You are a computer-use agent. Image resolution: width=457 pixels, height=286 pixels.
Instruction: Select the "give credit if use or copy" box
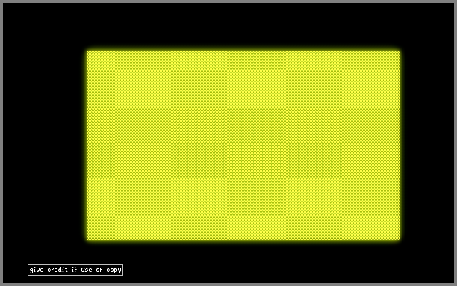[75, 270]
